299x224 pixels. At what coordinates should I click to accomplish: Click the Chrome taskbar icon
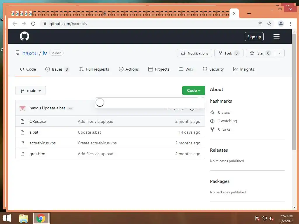pos(41,218)
